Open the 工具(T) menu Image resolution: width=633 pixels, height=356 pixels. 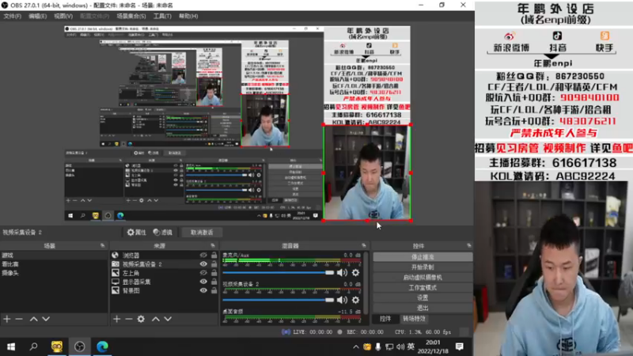pos(162,16)
